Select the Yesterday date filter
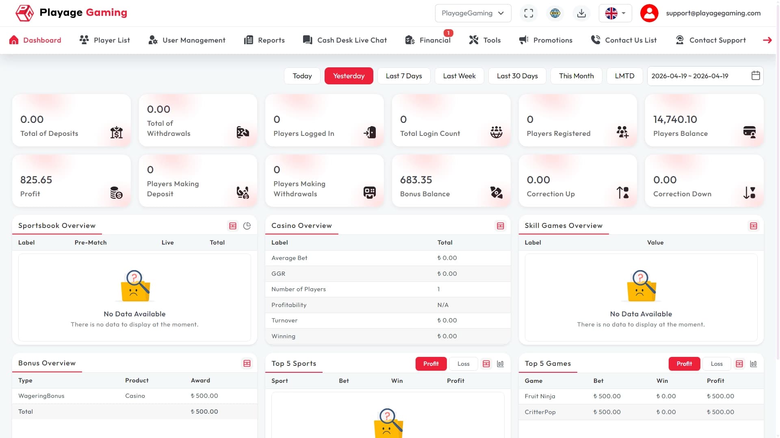Image resolution: width=780 pixels, height=438 pixels. 349,76
